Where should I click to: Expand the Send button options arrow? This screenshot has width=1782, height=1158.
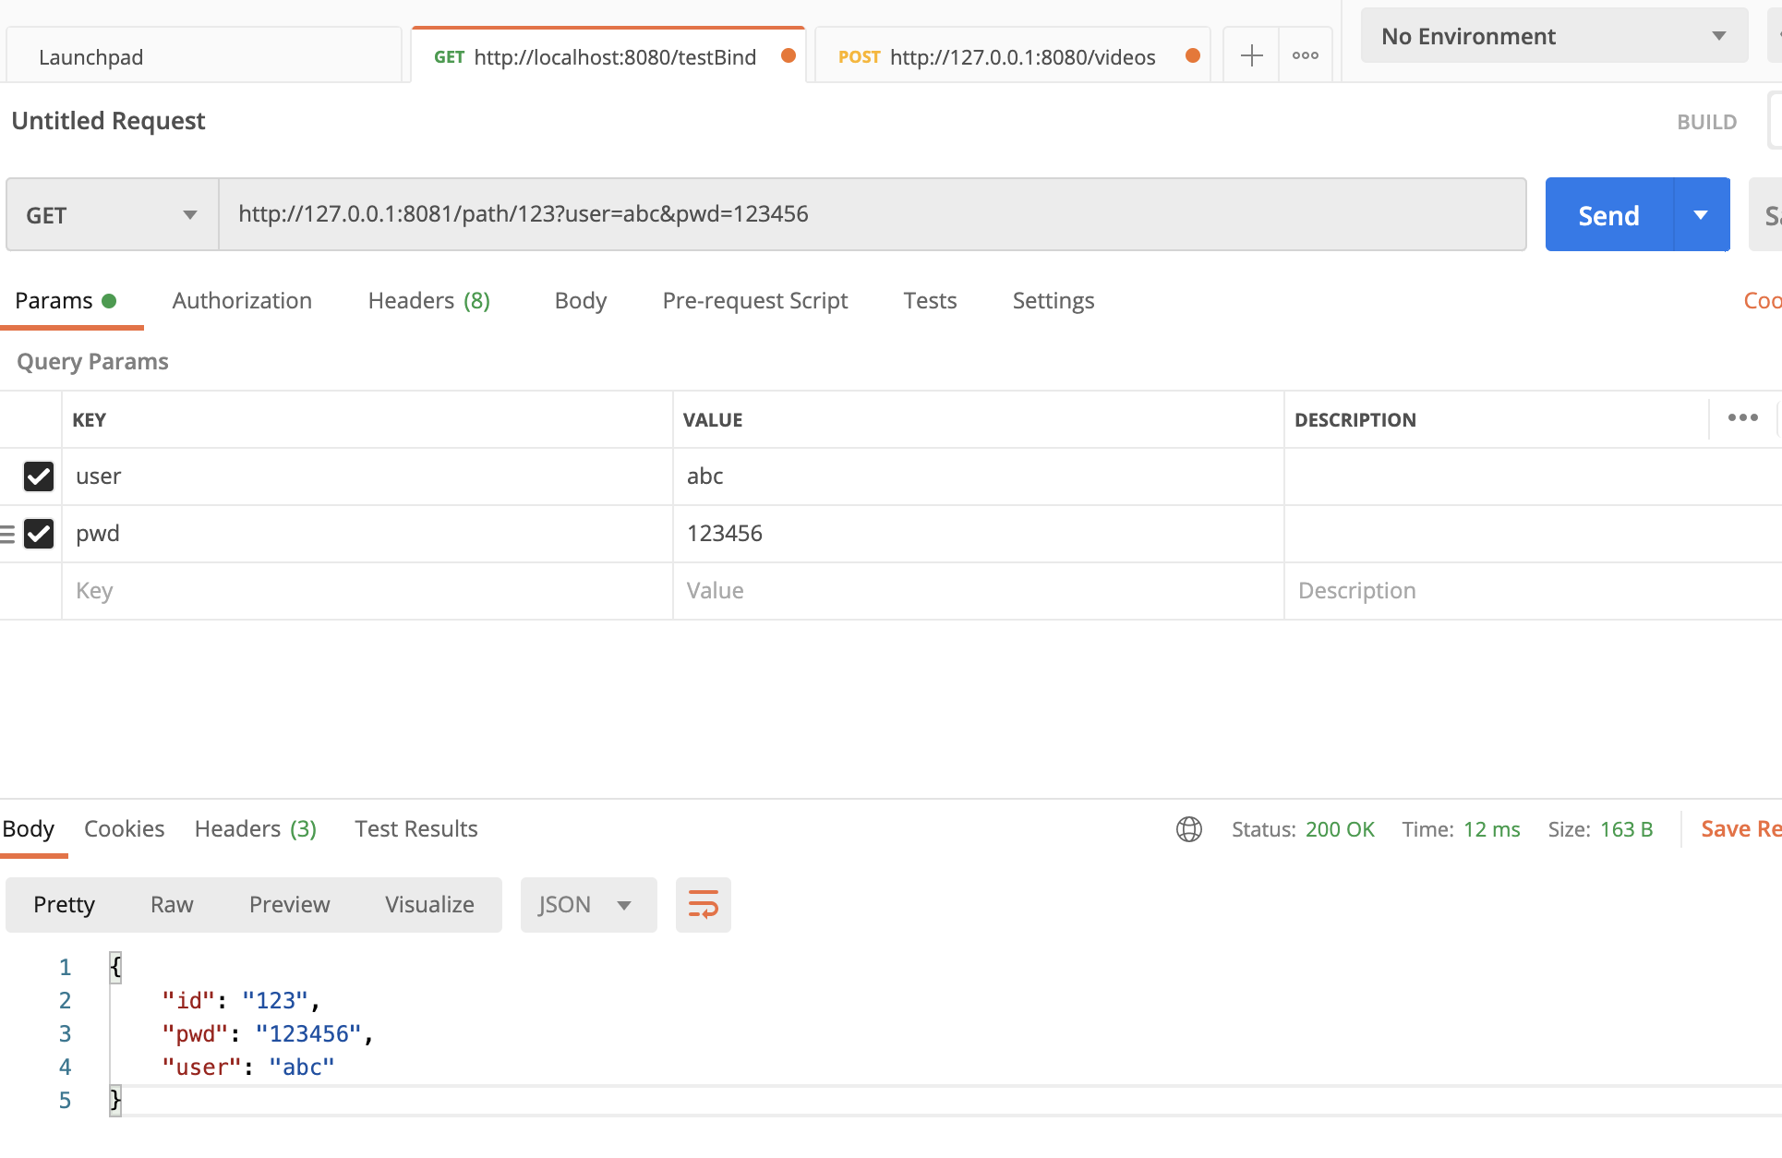point(1702,214)
